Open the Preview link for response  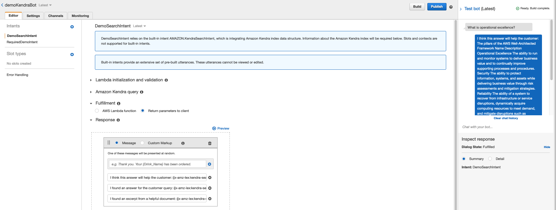(223, 128)
